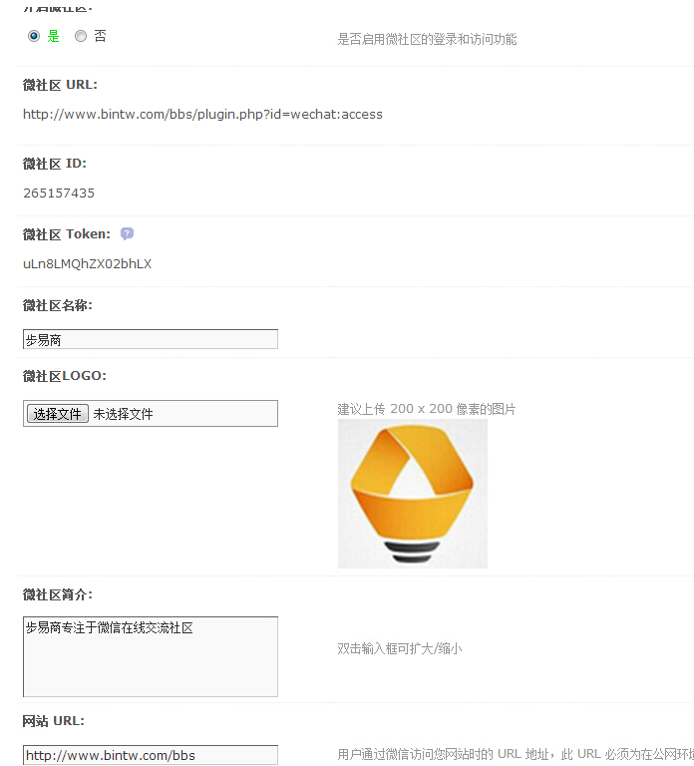Click the 网站 URL input field
Viewport: 694px width, 766px height.
point(151,755)
